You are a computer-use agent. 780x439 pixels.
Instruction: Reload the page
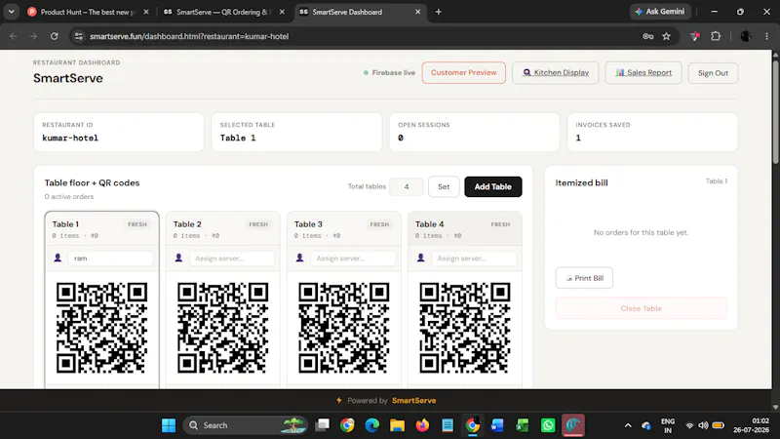coord(55,36)
